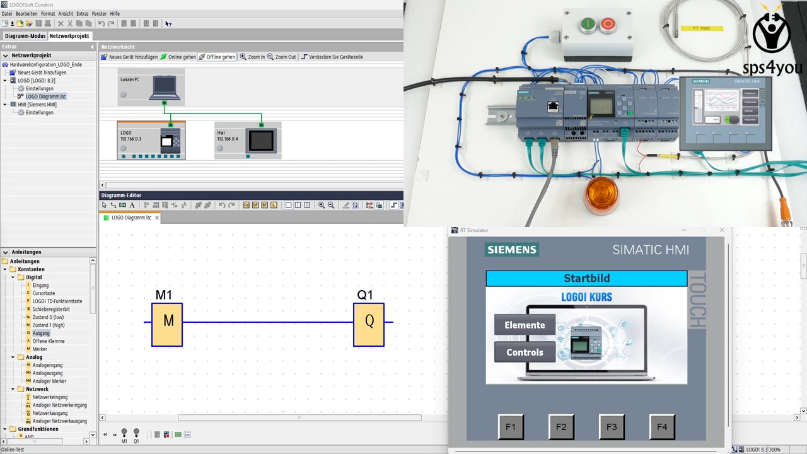The width and height of the screenshot is (807, 454).
Task: Collapse the Grundfunktionen folder
Action: coord(6,429)
